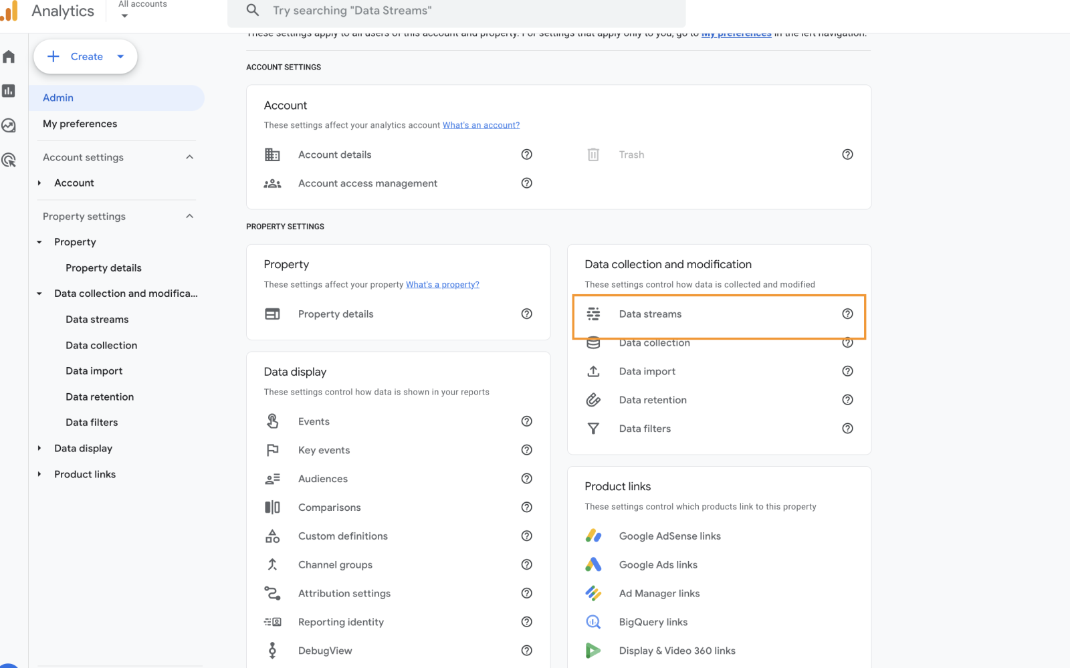Open the Create button dropdown arrow
The height and width of the screenshot is (668, 1070).
pyautogui.click(x=120, y=57)
